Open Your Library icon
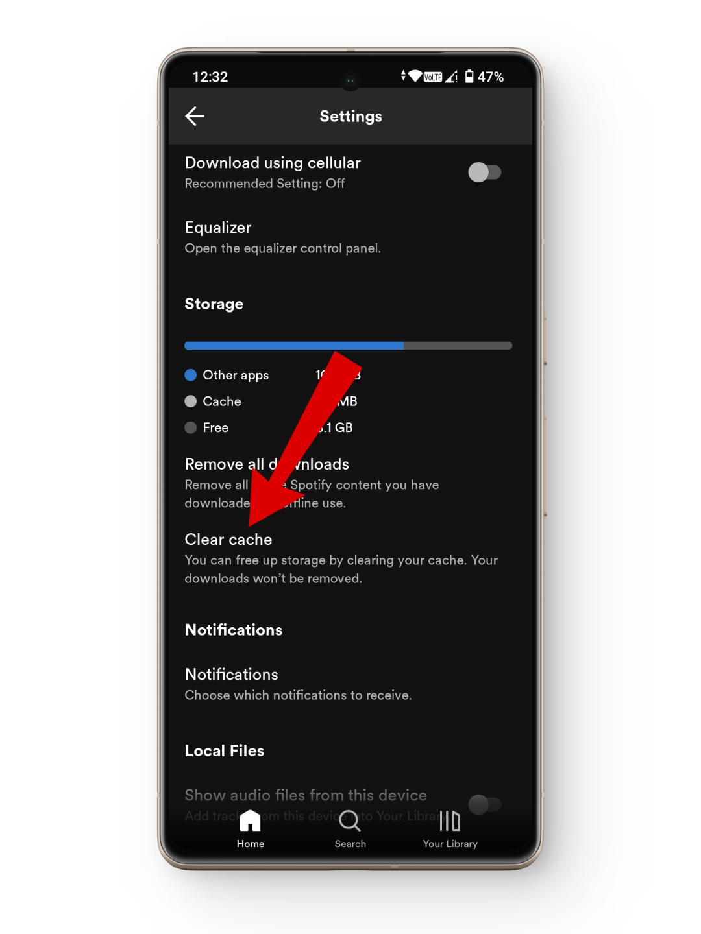 (x=450, y=820)
